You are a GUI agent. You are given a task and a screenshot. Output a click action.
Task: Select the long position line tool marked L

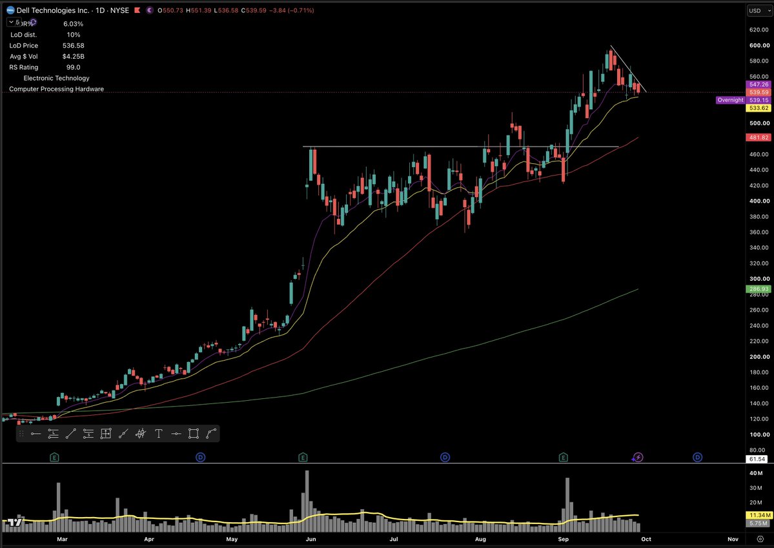pos(54,434)
